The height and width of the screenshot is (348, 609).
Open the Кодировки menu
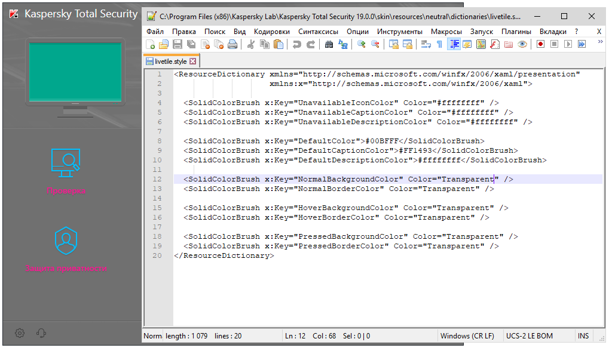point(272,32)
